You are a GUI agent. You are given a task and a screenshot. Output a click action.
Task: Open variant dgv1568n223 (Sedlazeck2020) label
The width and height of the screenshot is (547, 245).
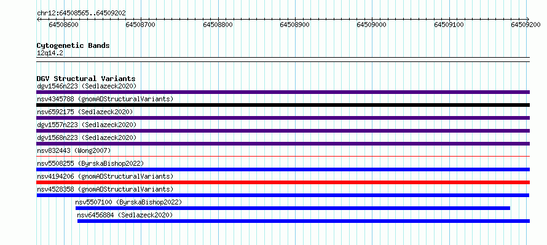tap(87, 138)
